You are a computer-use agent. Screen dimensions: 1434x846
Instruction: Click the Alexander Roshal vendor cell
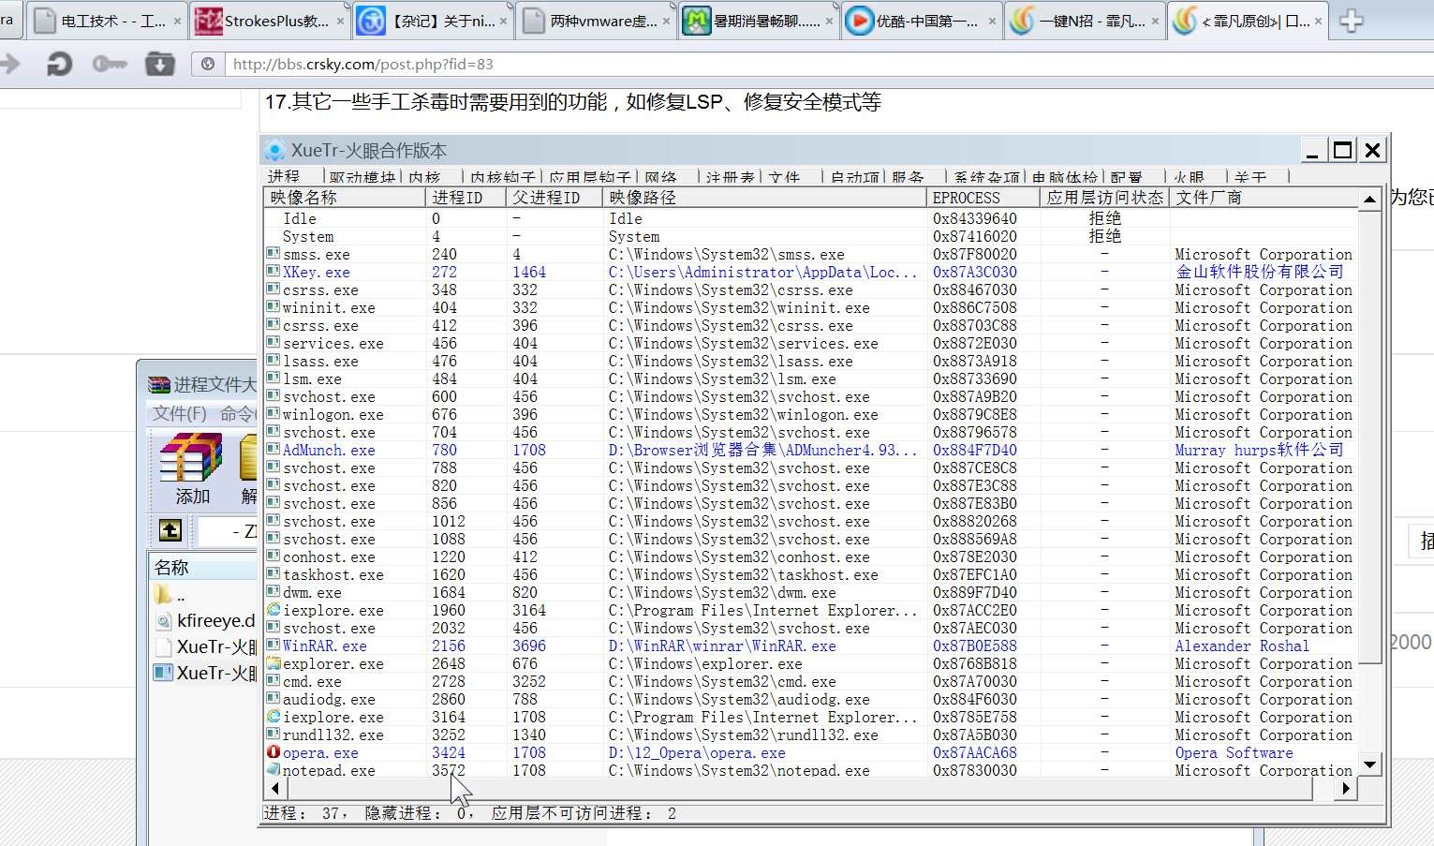(x=1242, y=646)
